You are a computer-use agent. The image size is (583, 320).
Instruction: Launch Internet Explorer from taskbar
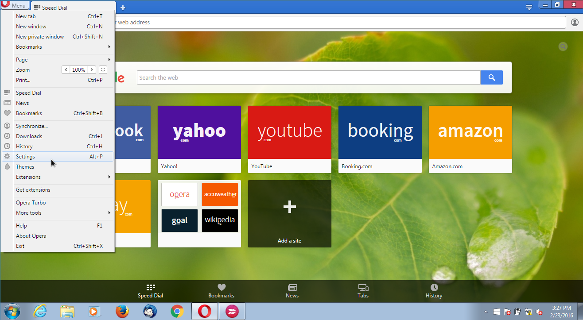tap(40, 311)
